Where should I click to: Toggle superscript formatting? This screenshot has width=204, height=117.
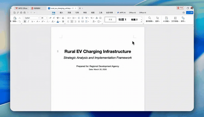[x=42, y=22]
